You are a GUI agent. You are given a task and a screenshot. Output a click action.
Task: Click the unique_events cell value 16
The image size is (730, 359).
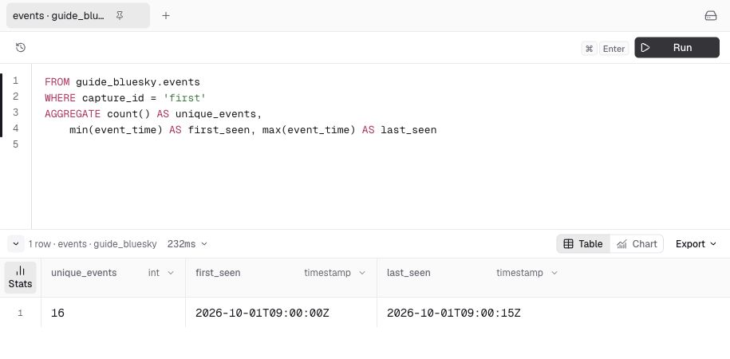(57, 314)
